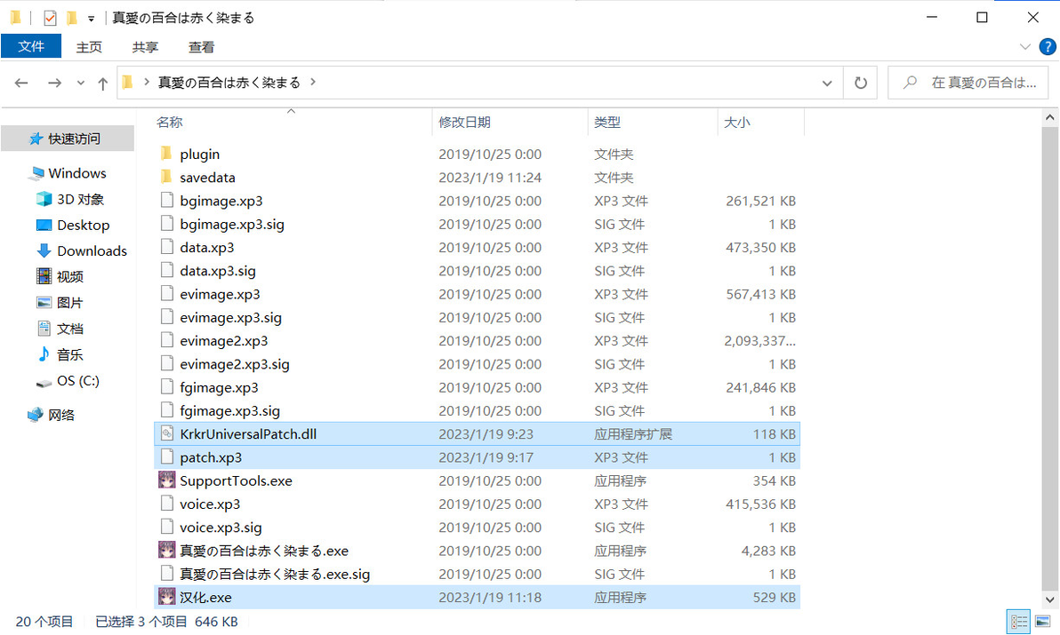Click the 汉化.exe application icon
1060x635 pixels.
coord(167,597)
